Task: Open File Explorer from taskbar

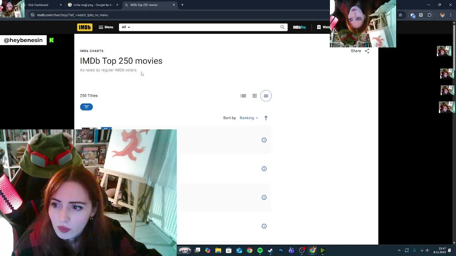Action: coord(218,250)
